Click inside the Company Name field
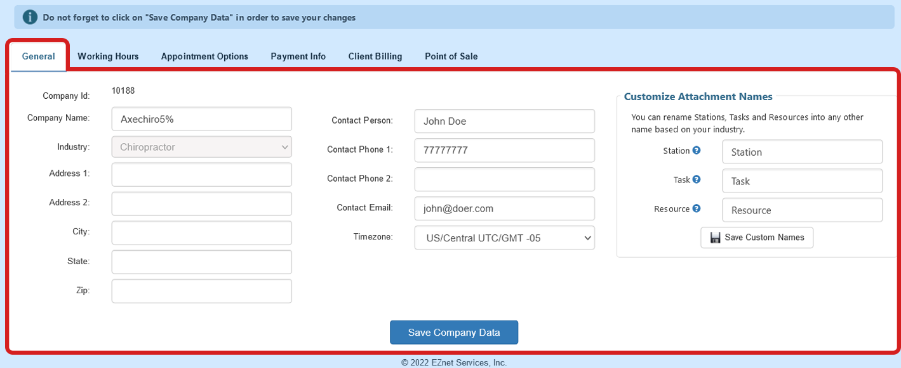901x368 pixels. [201, 118]
